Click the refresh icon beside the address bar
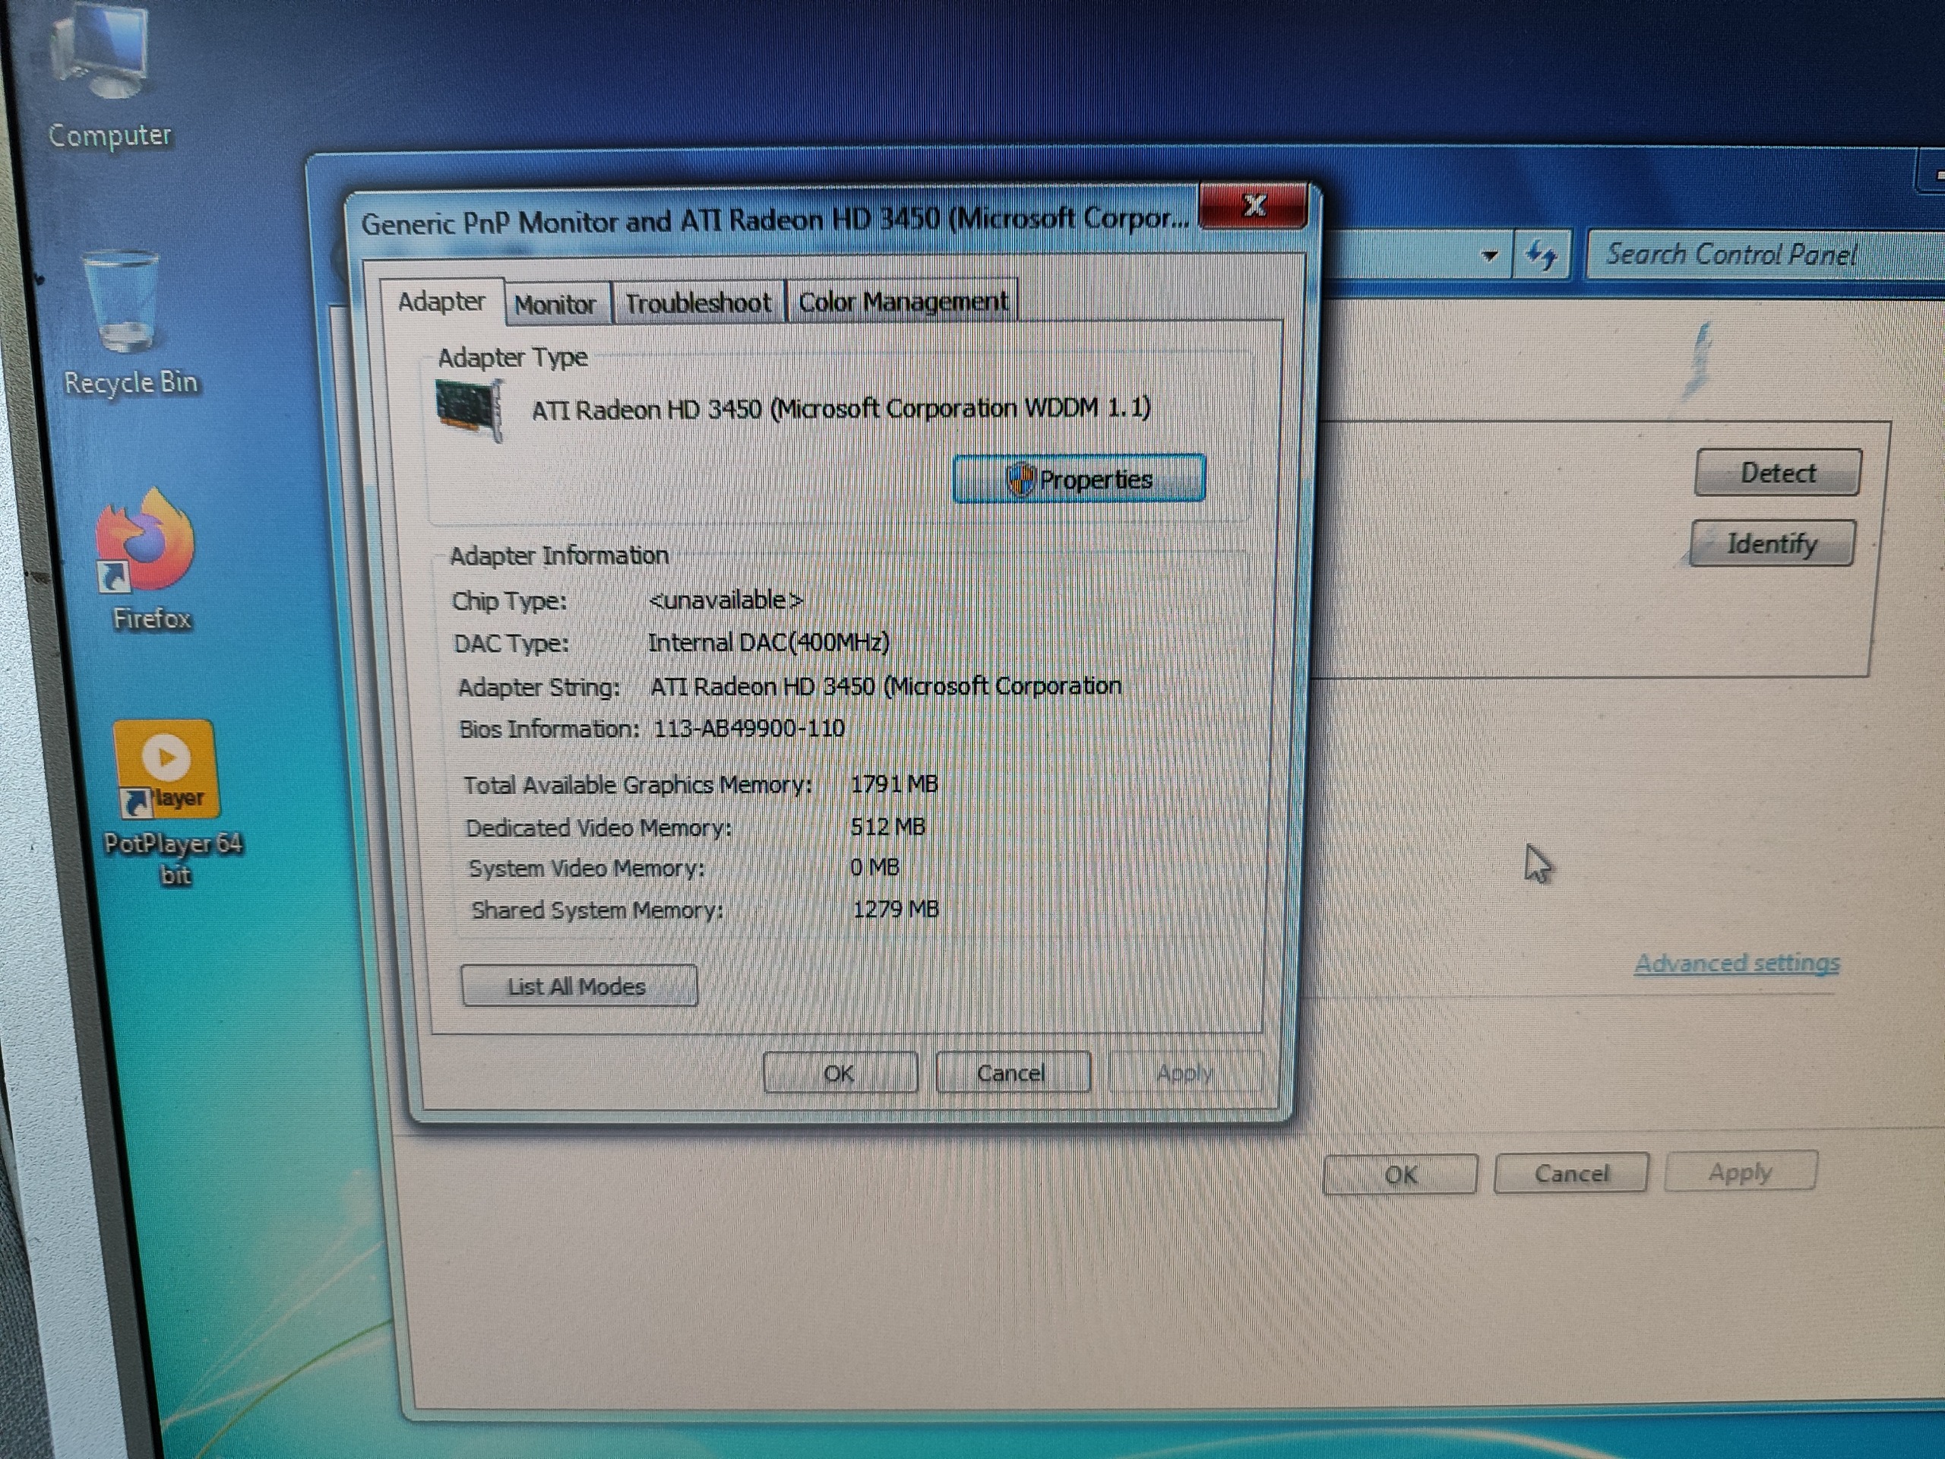The height and width of the screenshot is (1459, 1945). coord(1541,256)
